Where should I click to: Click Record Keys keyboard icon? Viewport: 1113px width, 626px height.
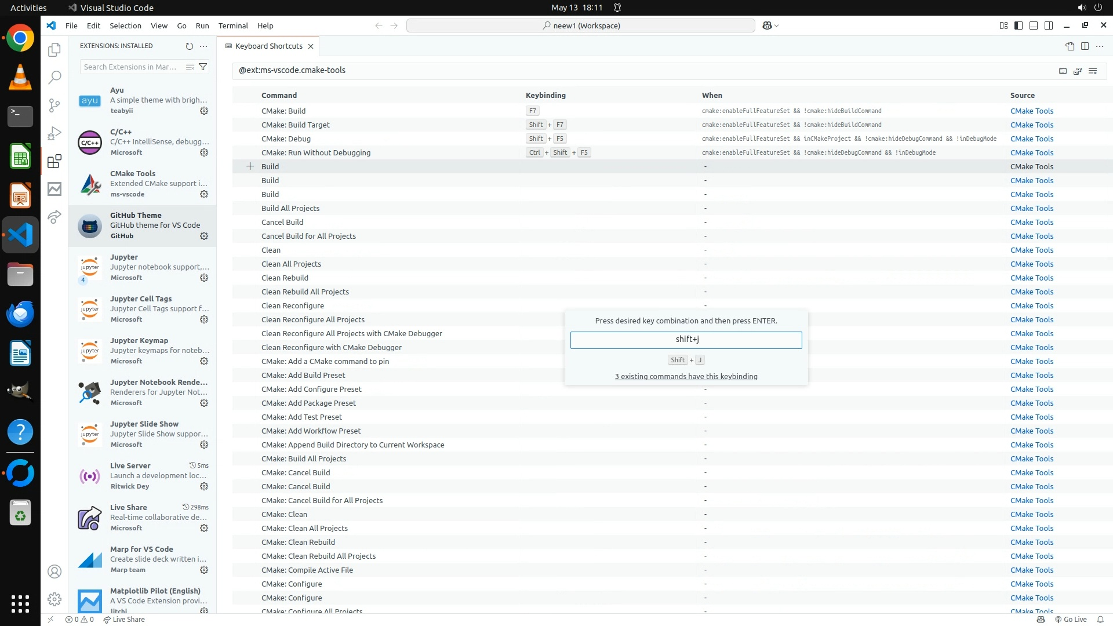point(1063,71)
